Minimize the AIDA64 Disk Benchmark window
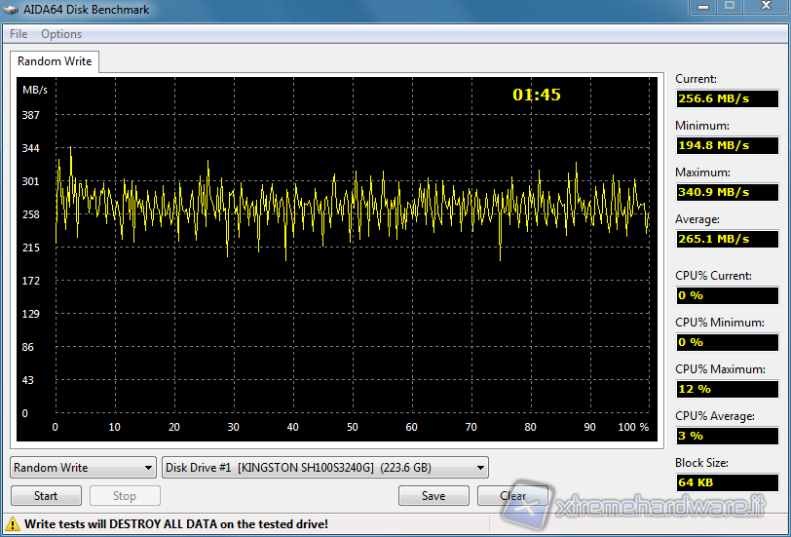This screenshot has width=791, height=537. pos(702,7)
